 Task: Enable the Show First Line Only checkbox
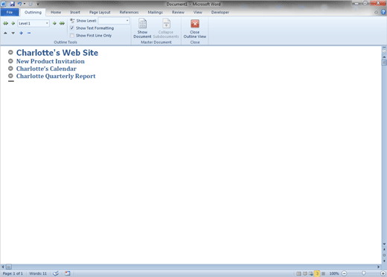(x=72, y=36)
